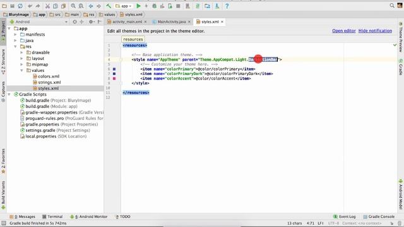Collapse the Gradle Scripts node
Screen dimensions: 404x227
pos(9,95)
